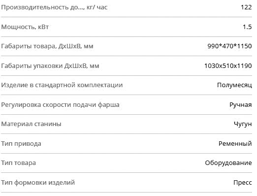Select the package size 1030x510x1190
This screenshot has width=257, height=196.
coord(228,66)
